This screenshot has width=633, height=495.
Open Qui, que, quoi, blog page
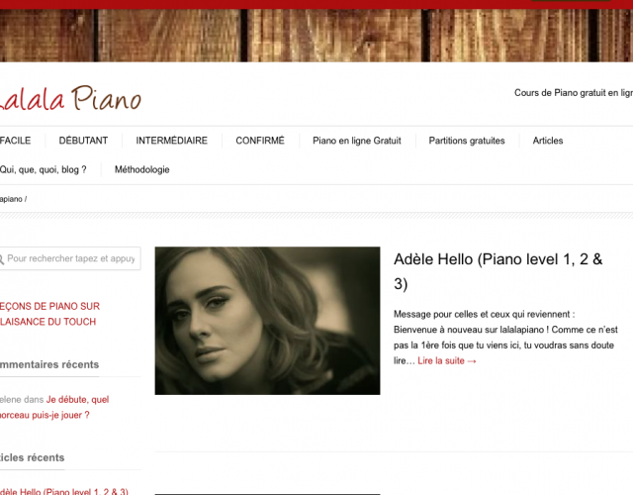coord(43,169)
